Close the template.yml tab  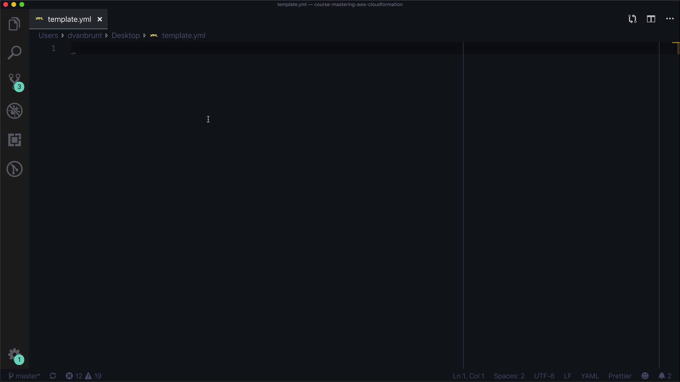pos(100,19)
